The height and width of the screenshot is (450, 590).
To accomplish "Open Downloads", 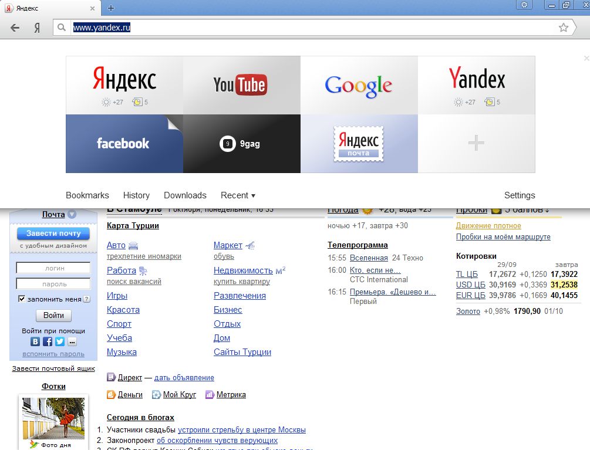I will pyautogui.click(x=185, y=195).
